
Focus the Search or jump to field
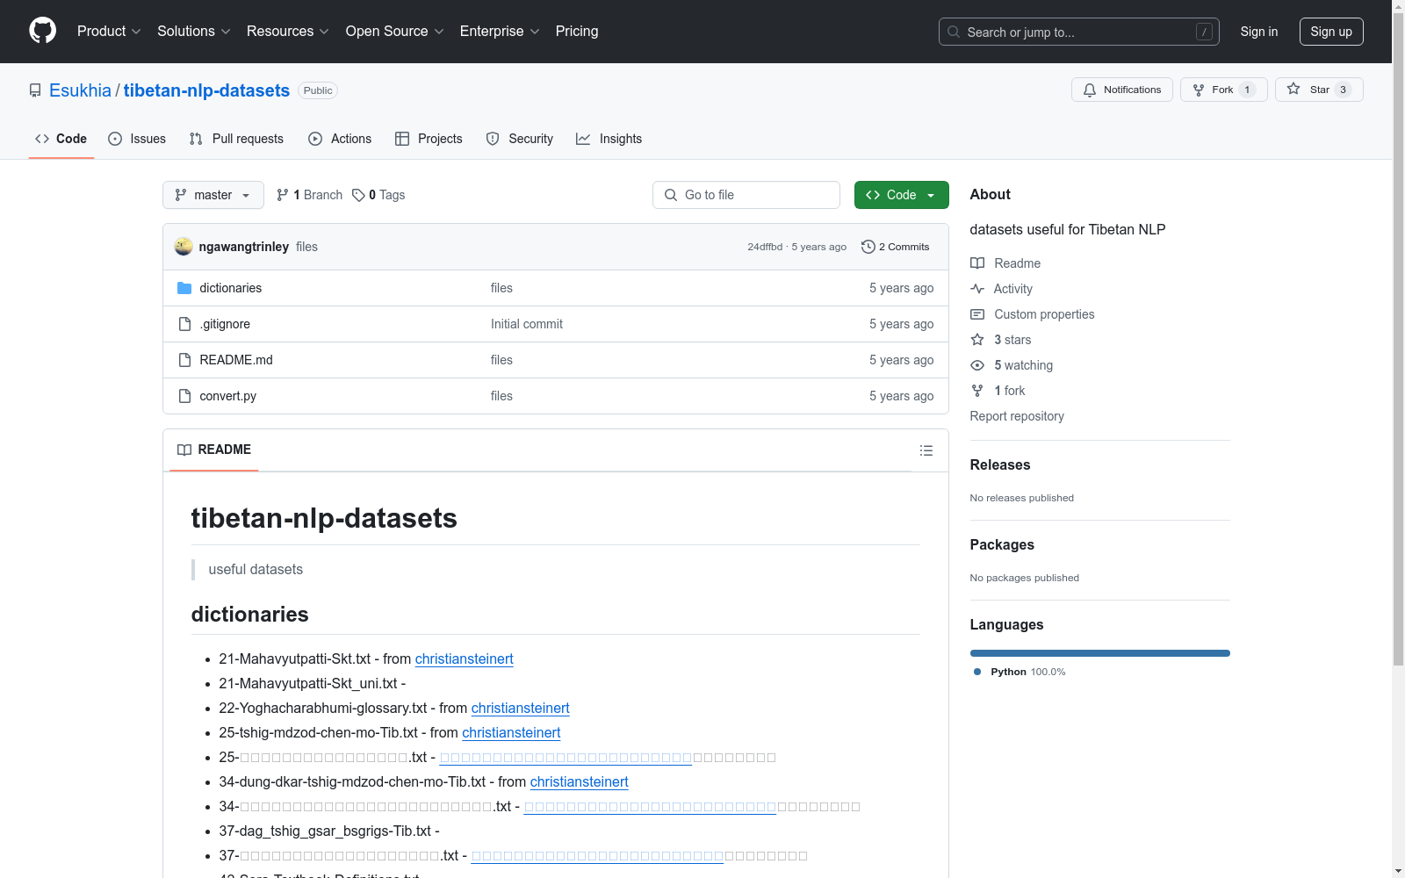(1078, 32)
